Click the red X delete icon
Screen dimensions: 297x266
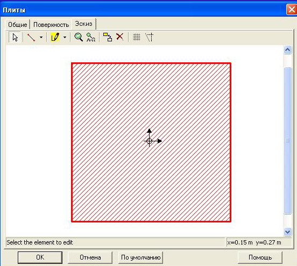click(x=119, y=37)
